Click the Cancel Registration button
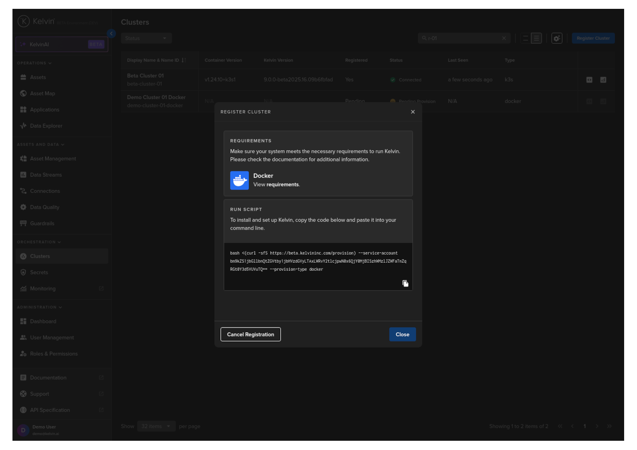637x450 pixels. tap(251, 334)
